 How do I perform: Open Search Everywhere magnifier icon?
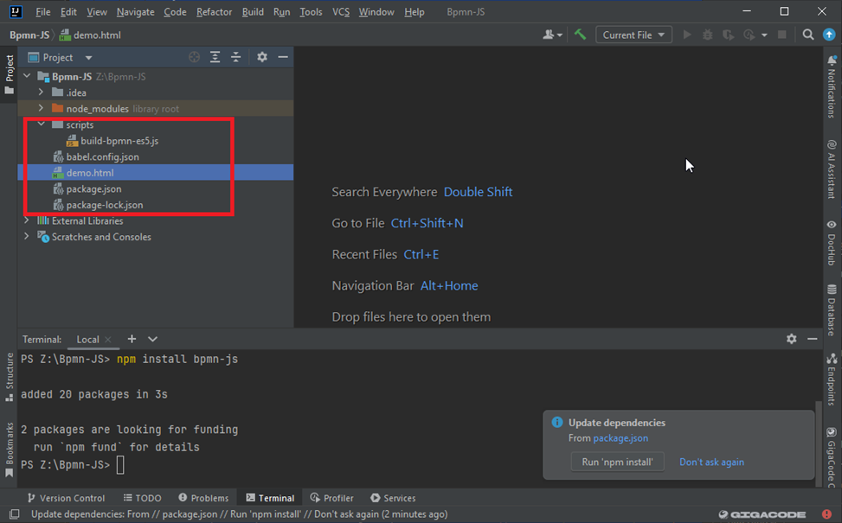click(807, 35)
